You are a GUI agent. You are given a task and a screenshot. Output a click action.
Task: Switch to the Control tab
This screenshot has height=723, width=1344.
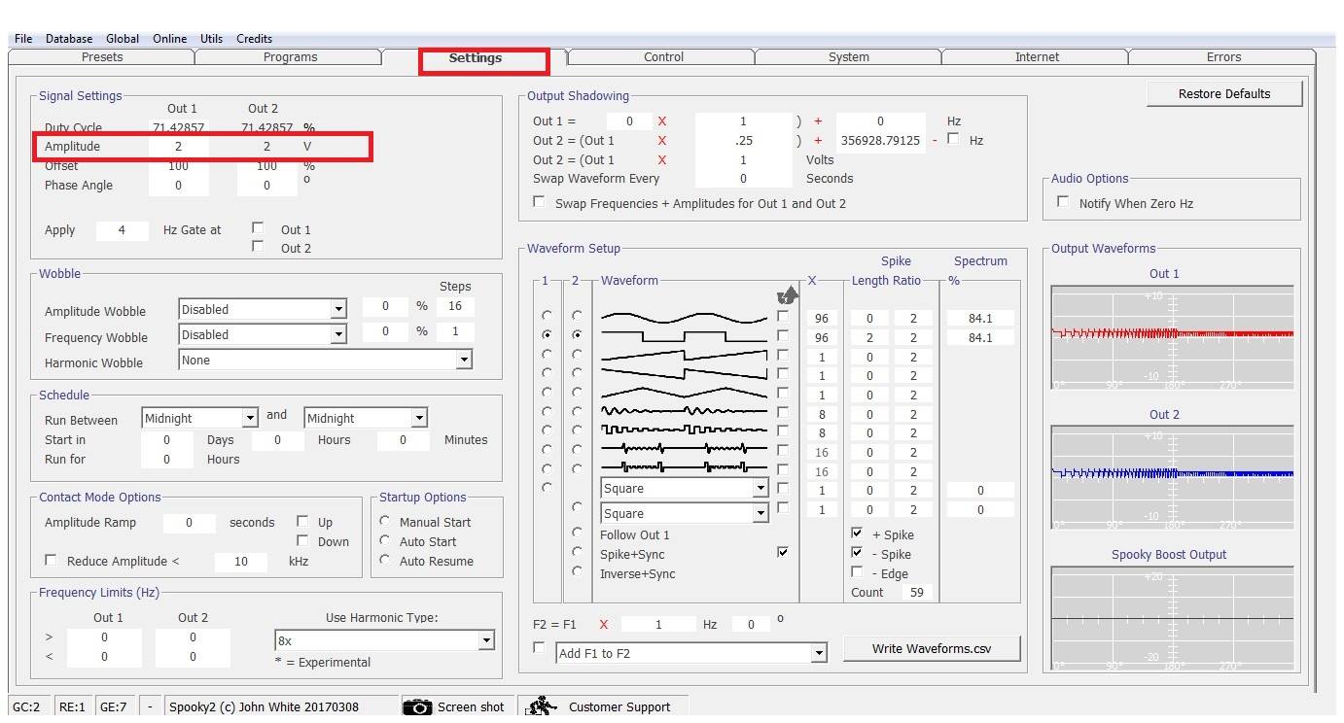(663, 57)
